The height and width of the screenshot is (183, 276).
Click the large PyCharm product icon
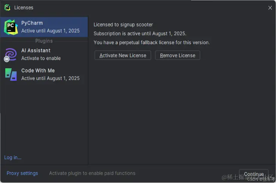click(11, 27)
